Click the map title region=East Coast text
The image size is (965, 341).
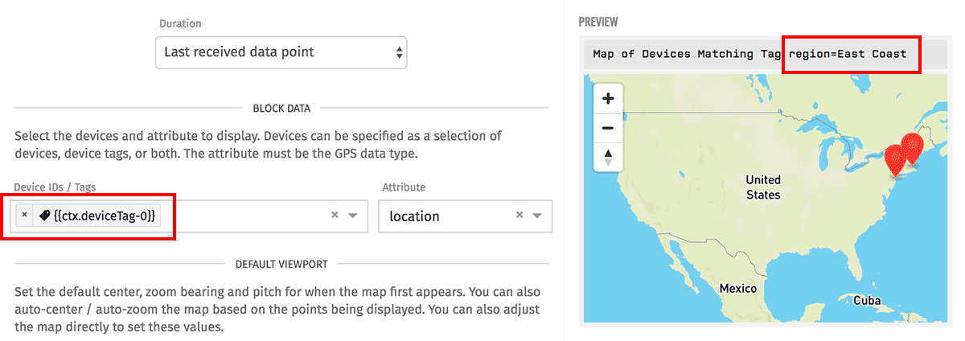point(848,54)
